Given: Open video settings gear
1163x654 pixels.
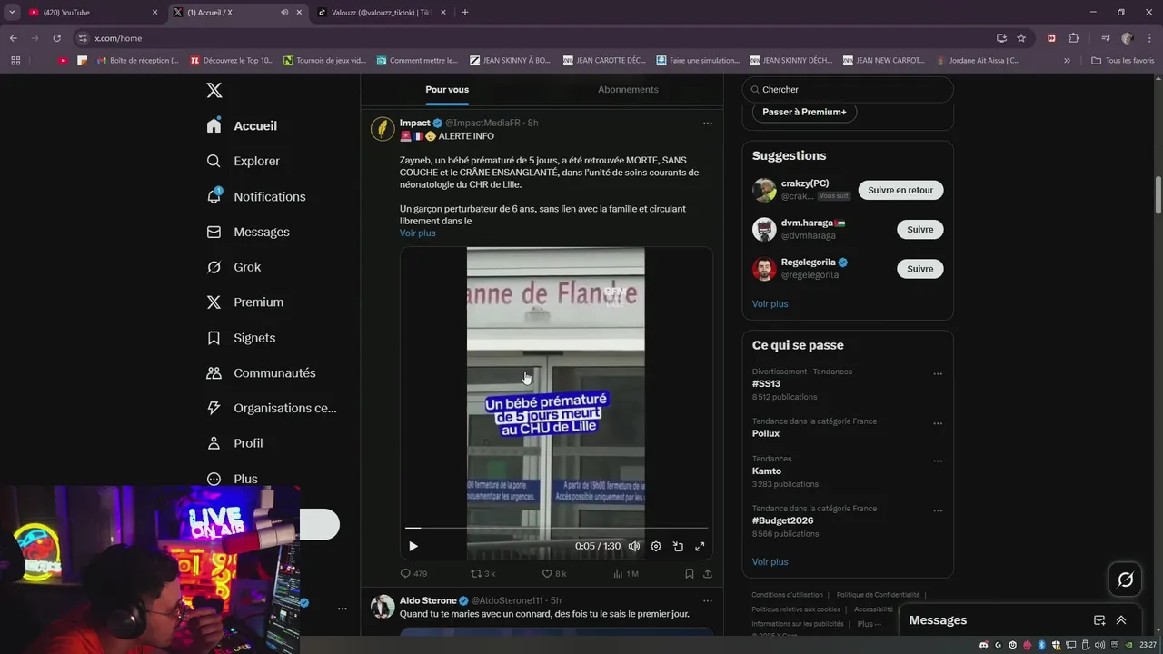Looking at the screenshot, I should tap(656, 546).
